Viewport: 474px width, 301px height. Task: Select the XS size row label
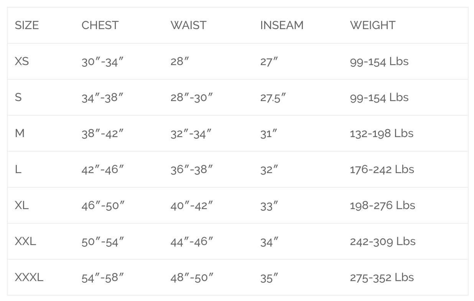click(22, 61)
